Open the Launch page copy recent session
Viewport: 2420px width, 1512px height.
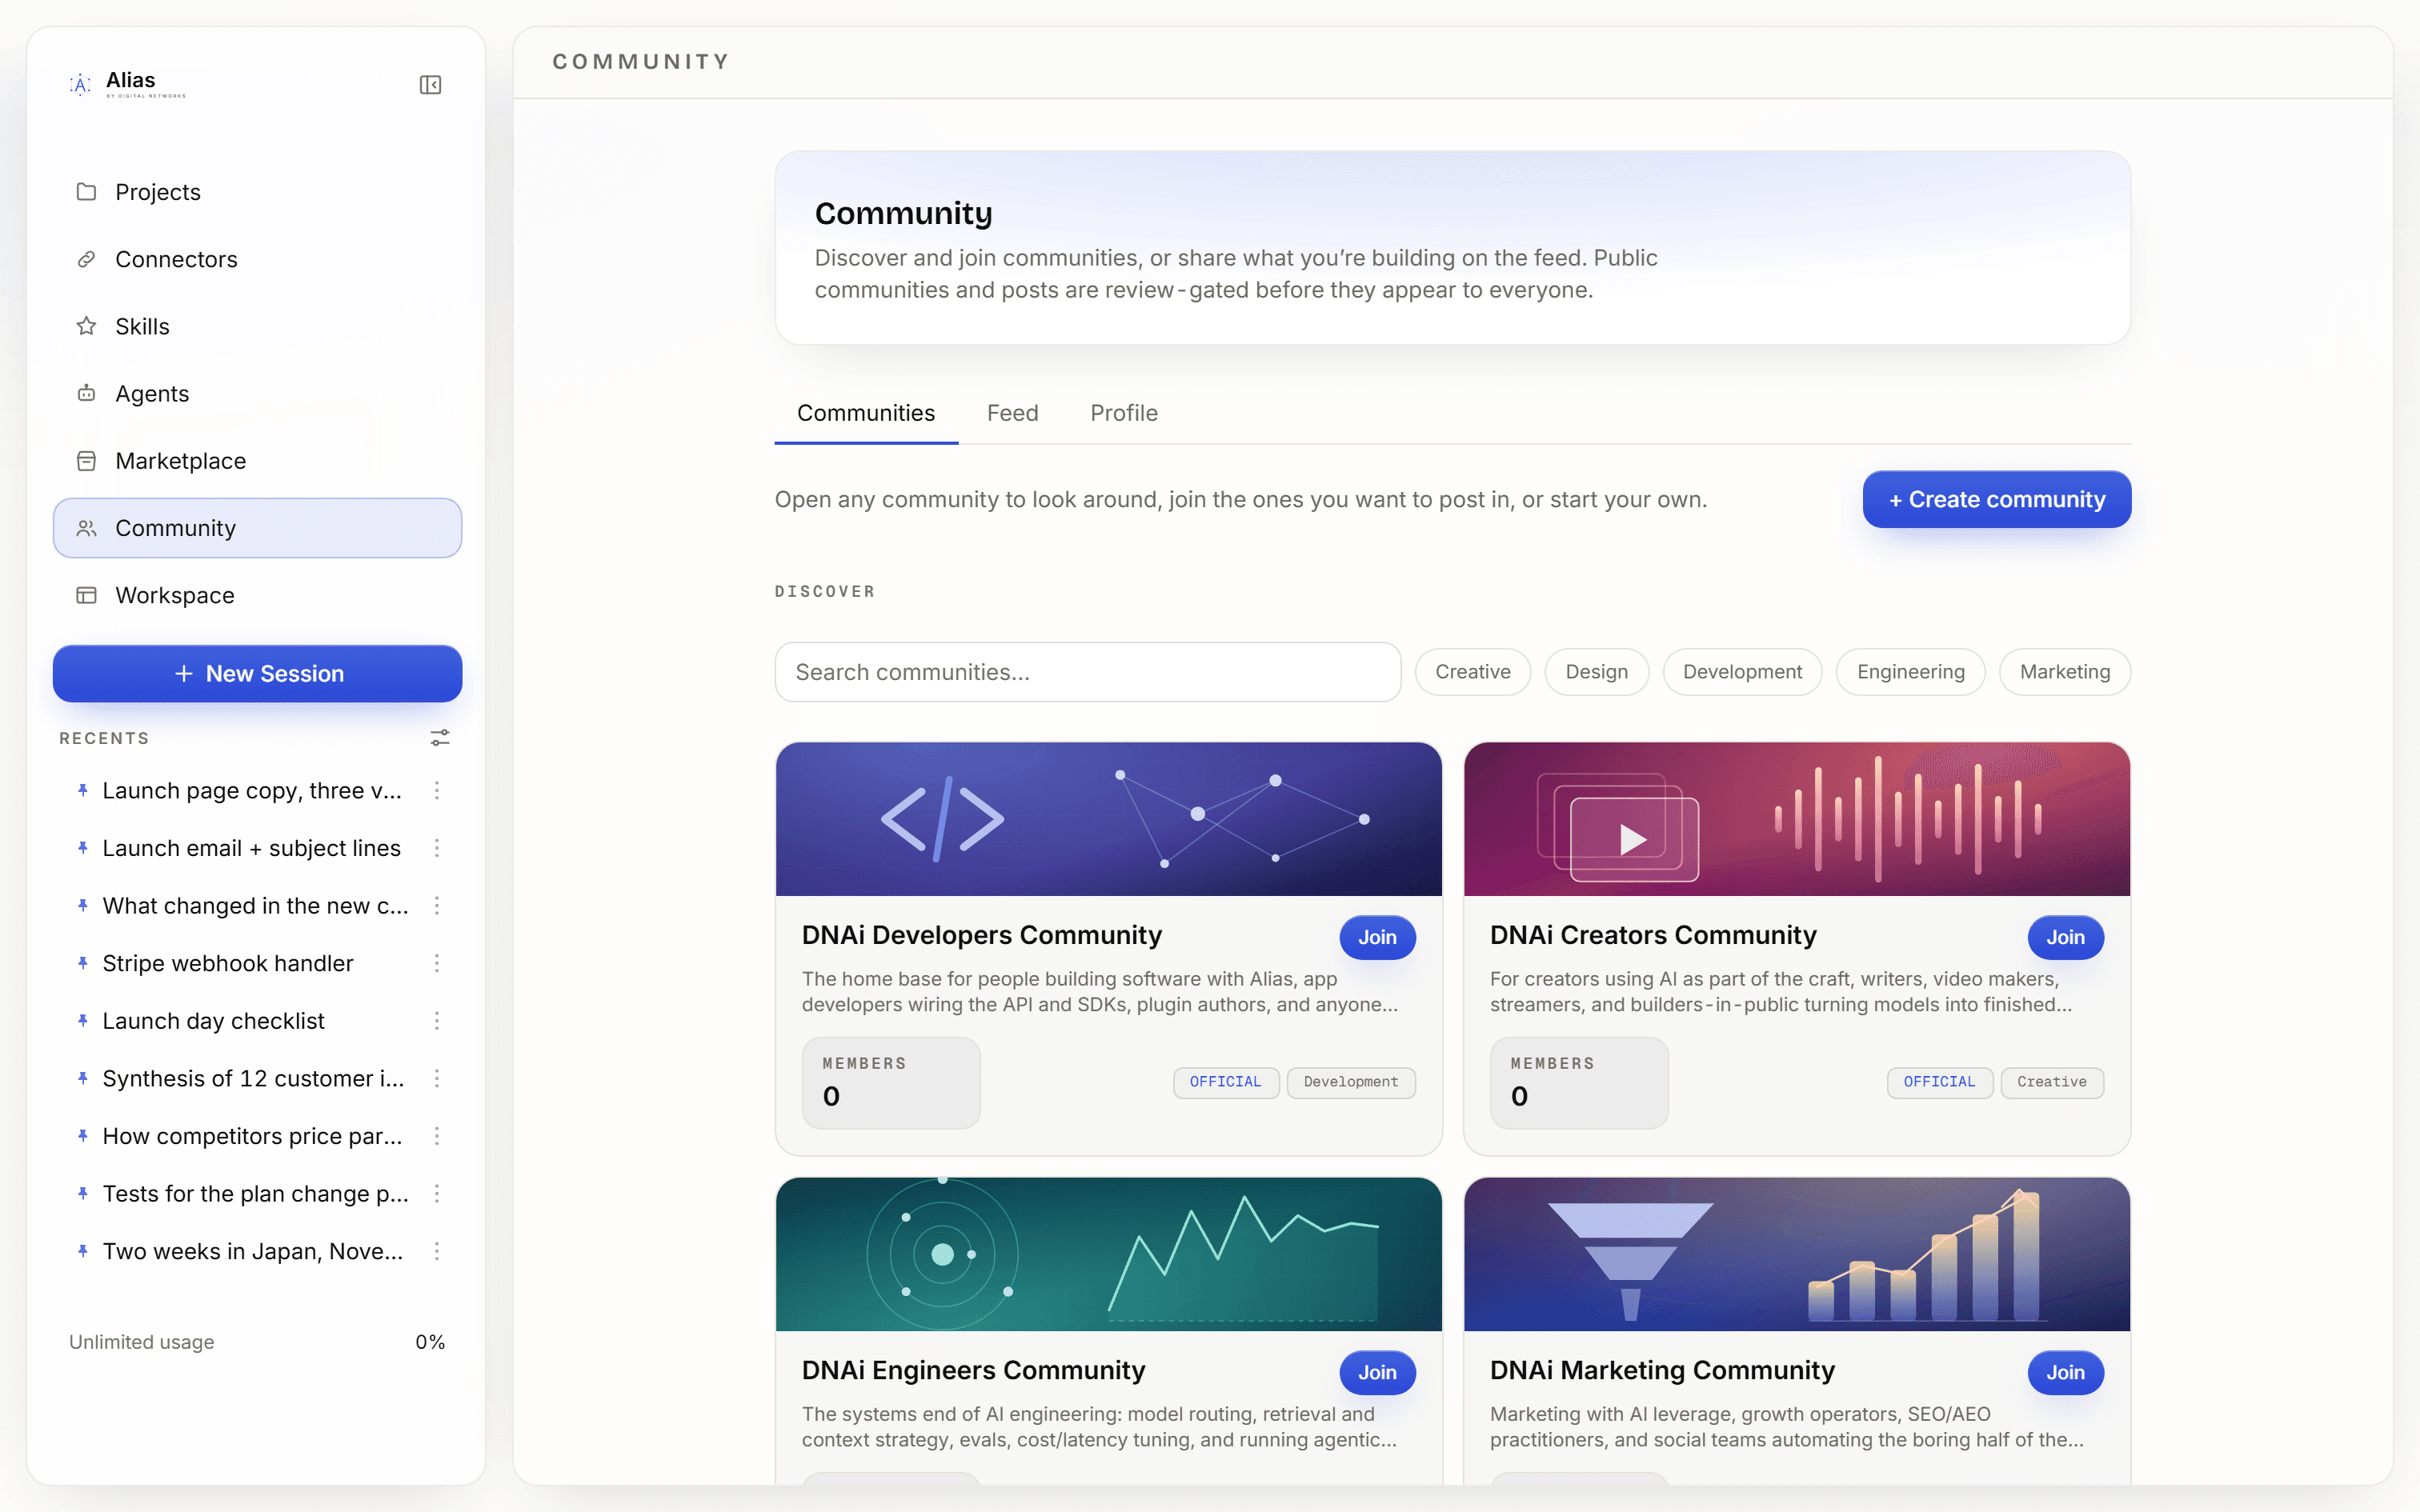(x=252, y=791)
